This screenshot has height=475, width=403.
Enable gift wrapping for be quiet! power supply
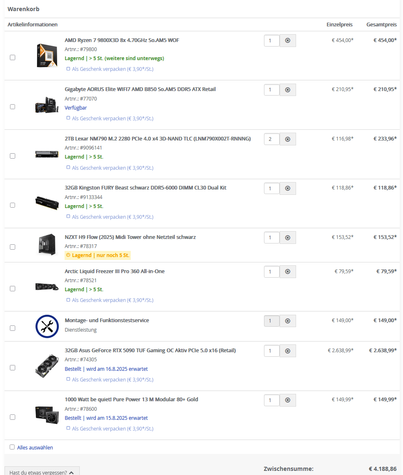click(x=68, y=428)
